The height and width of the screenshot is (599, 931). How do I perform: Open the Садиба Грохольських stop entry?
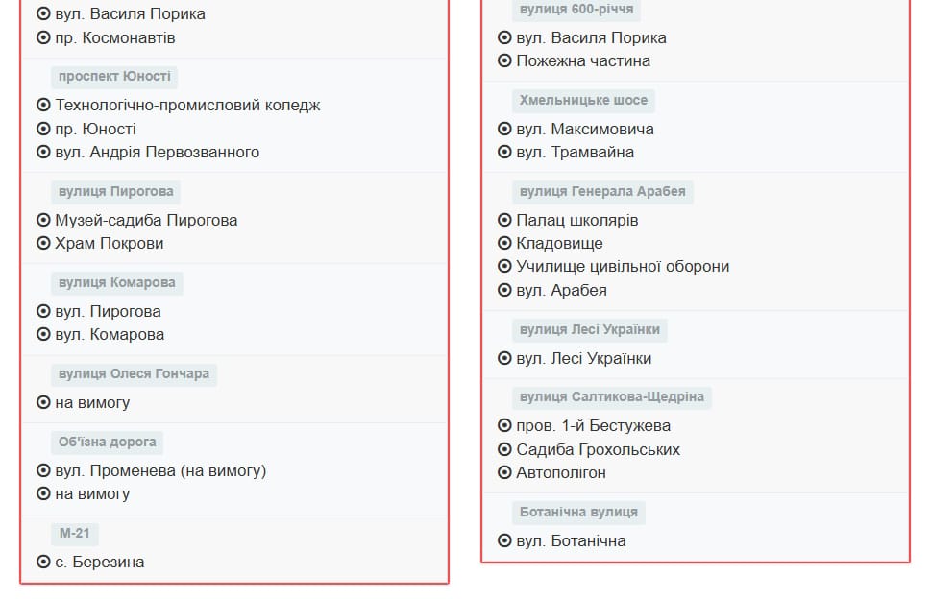coord(592,448)
